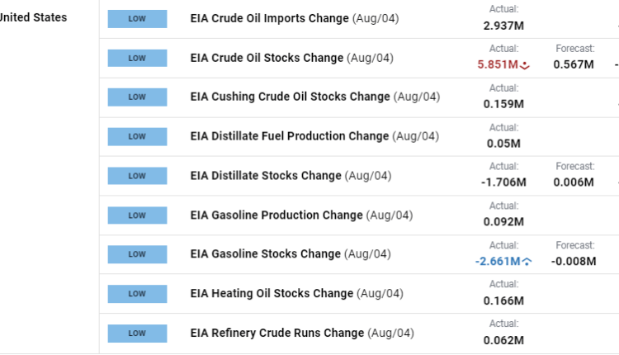Click LOW badge for EIA Crude Oil Imports Change
The image size is (619, 355).
(137, 18)
